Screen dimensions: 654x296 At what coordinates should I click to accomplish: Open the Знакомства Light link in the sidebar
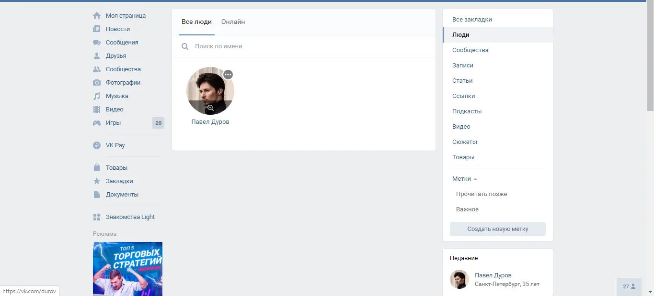coord(130,217)
